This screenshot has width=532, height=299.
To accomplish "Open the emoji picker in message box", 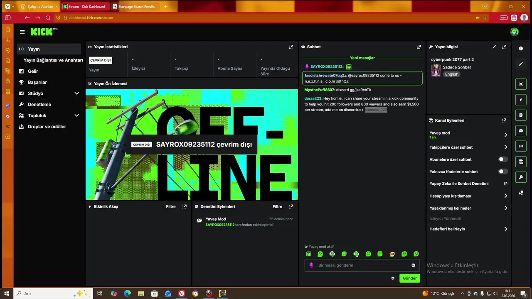I will [413, 265].
